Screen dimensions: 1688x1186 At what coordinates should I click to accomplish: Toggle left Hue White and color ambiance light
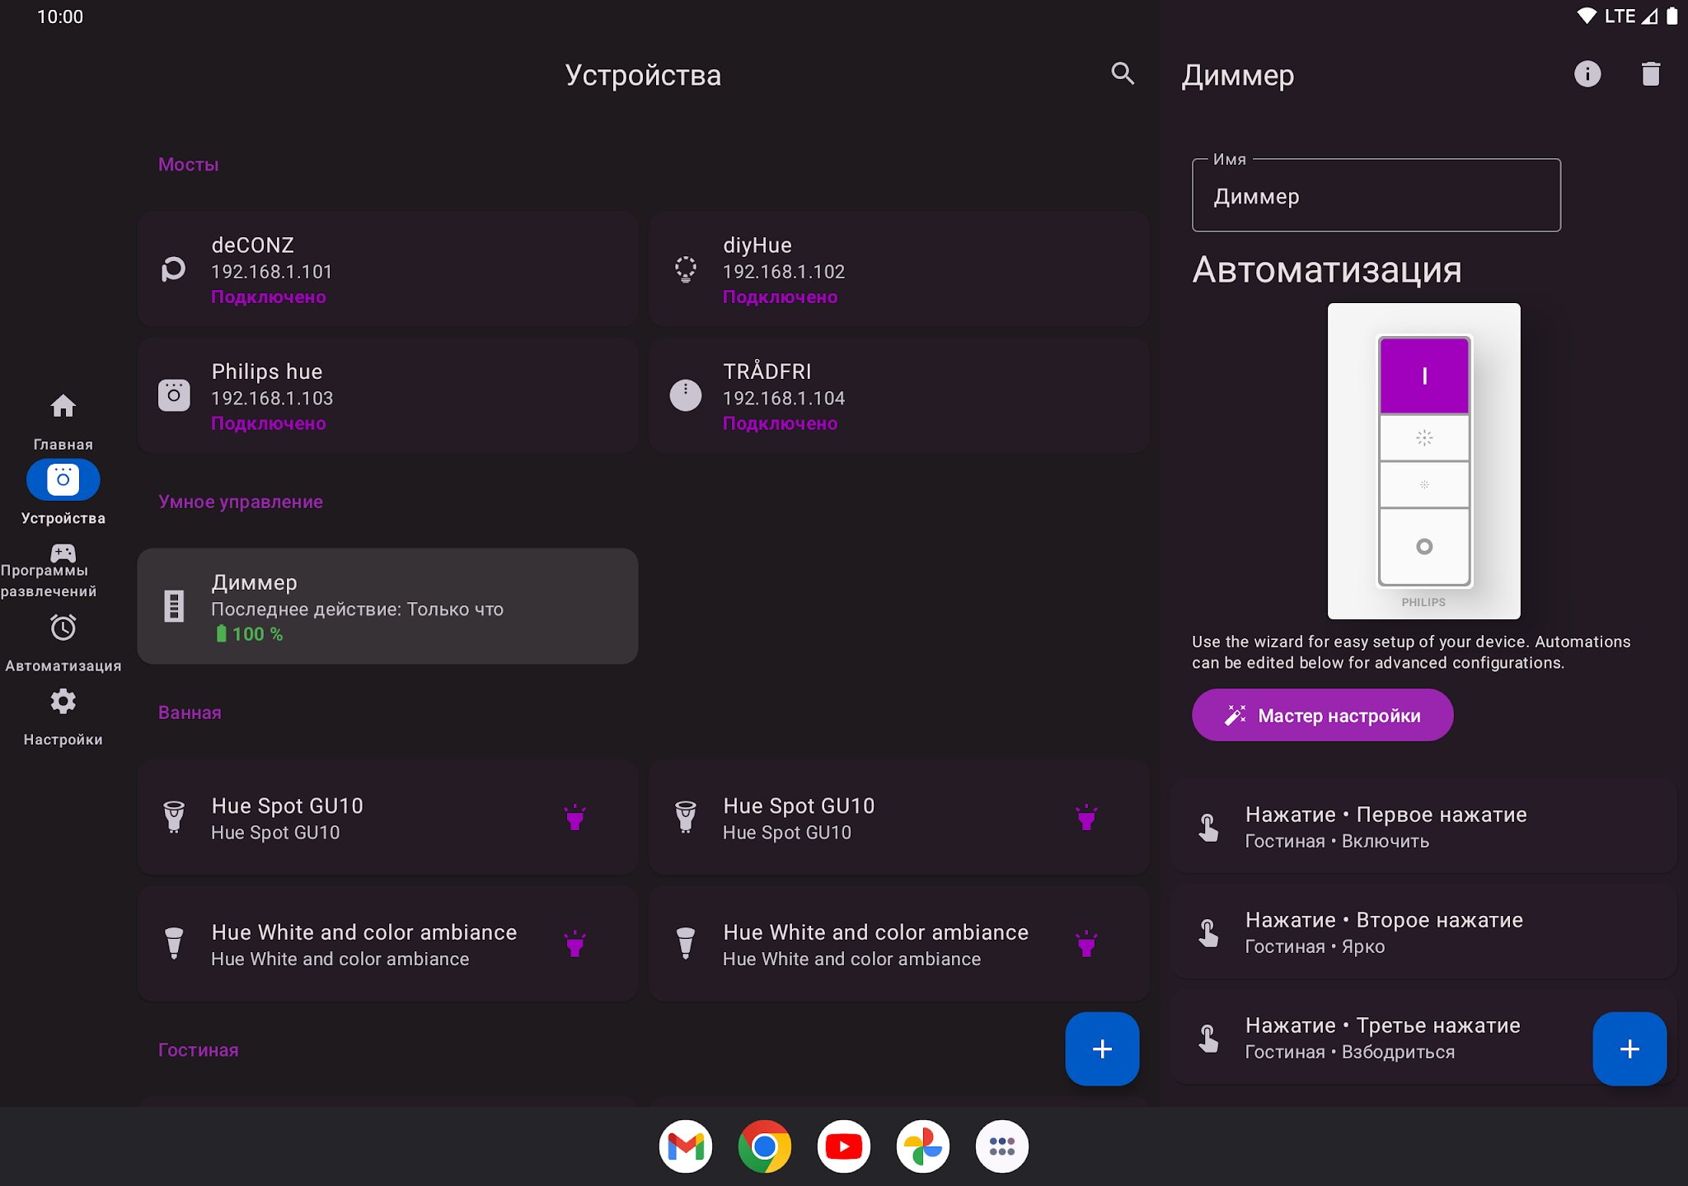574,944
